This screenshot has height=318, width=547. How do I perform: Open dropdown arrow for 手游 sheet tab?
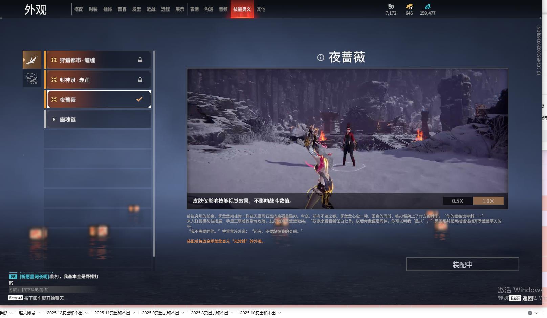[x=11, y=313]
